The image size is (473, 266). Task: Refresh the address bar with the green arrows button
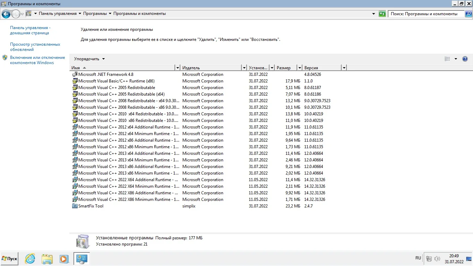pyautogui.click(x=382, y=14)
